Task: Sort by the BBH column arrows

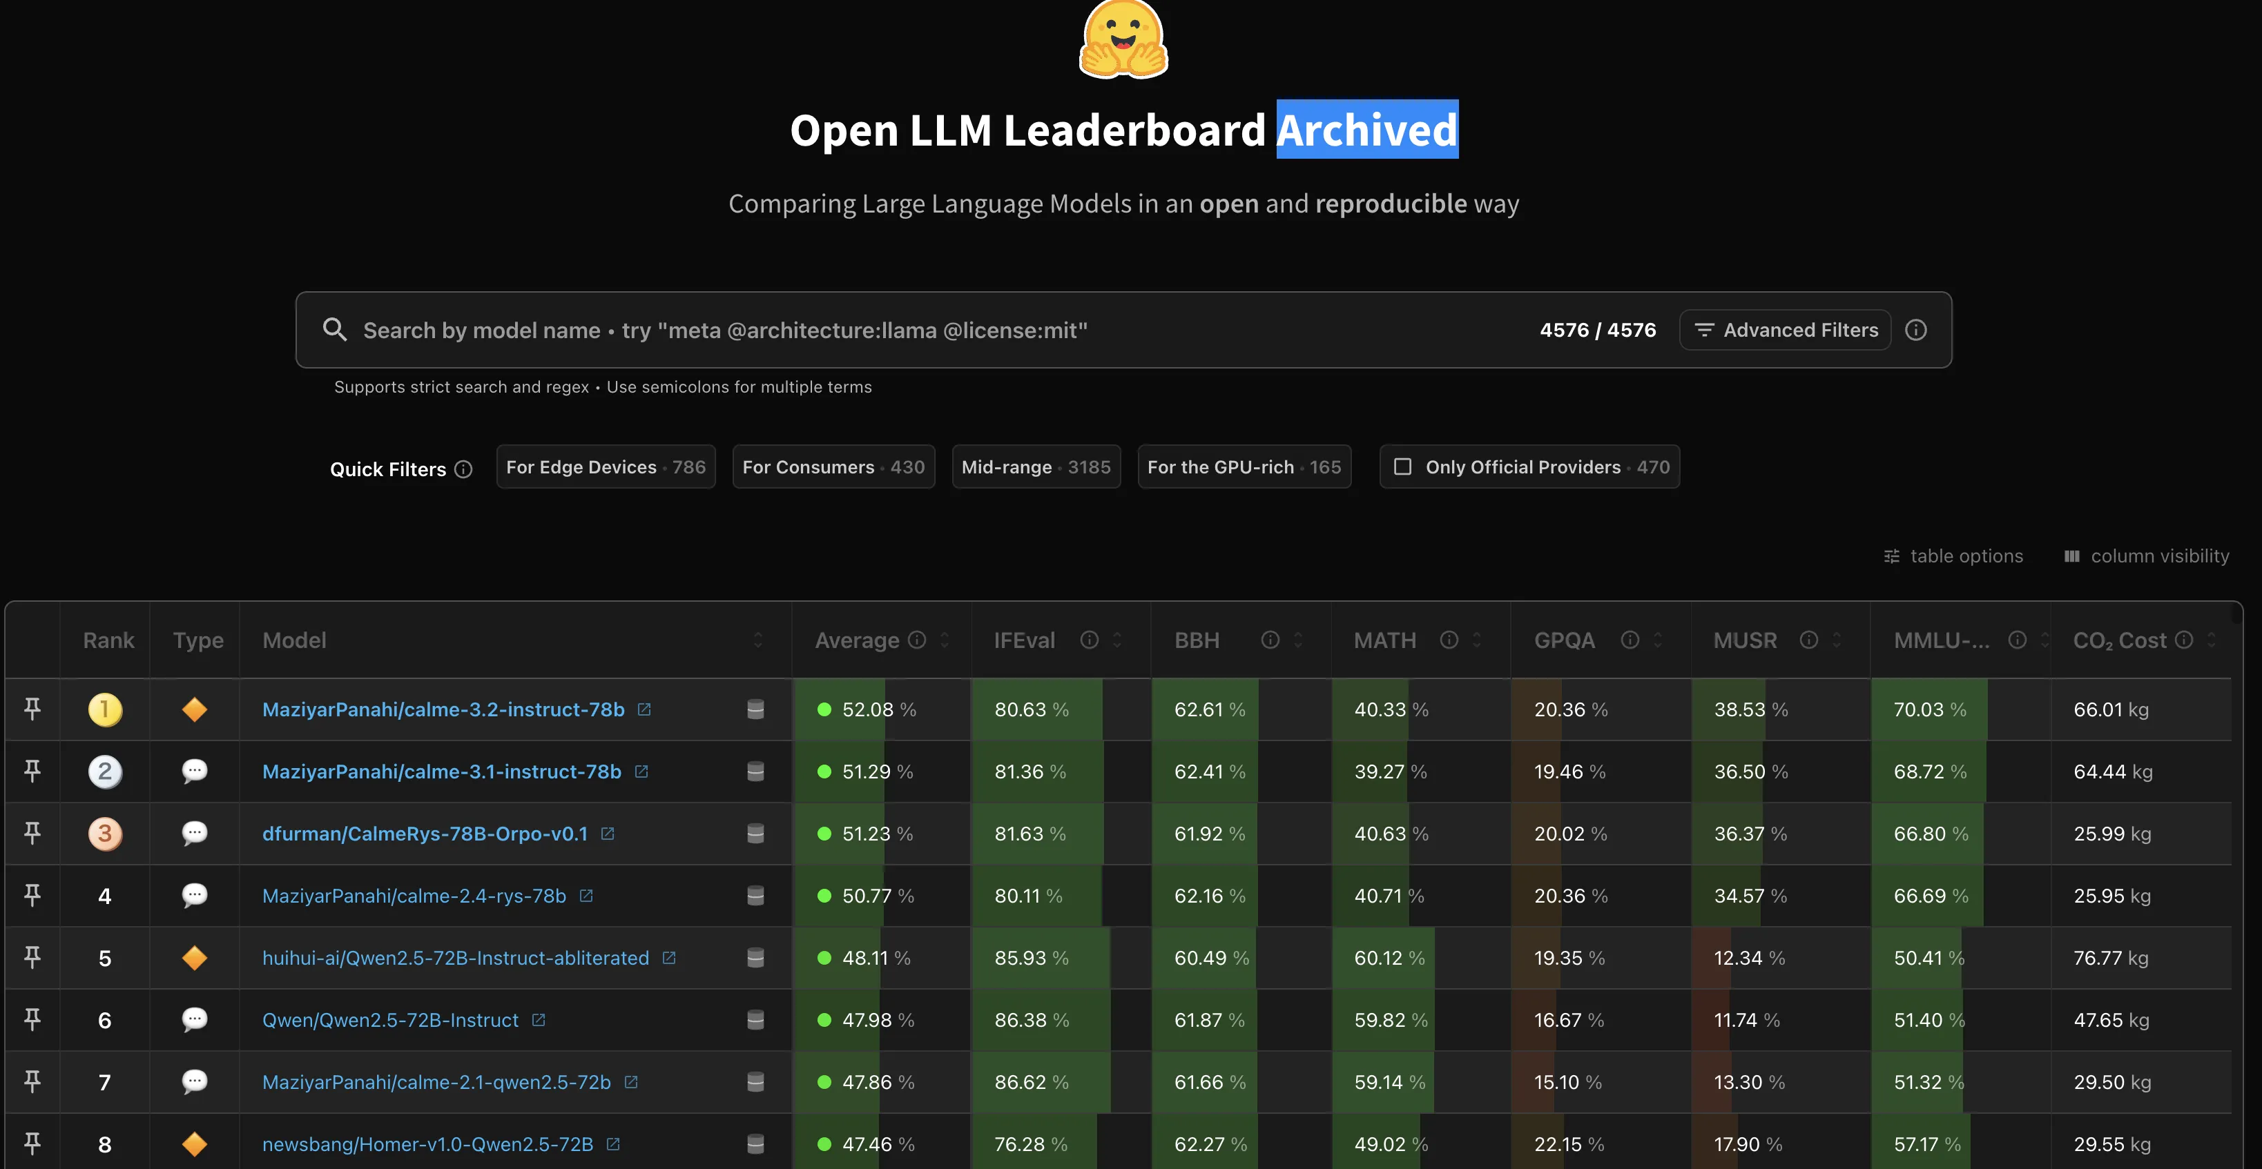Action: 1298,640
